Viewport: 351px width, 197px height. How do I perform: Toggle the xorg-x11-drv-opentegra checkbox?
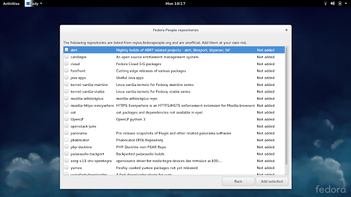(x=66, y=160)
